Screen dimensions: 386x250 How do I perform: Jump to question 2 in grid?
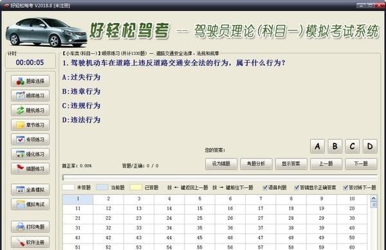point(108,199)
